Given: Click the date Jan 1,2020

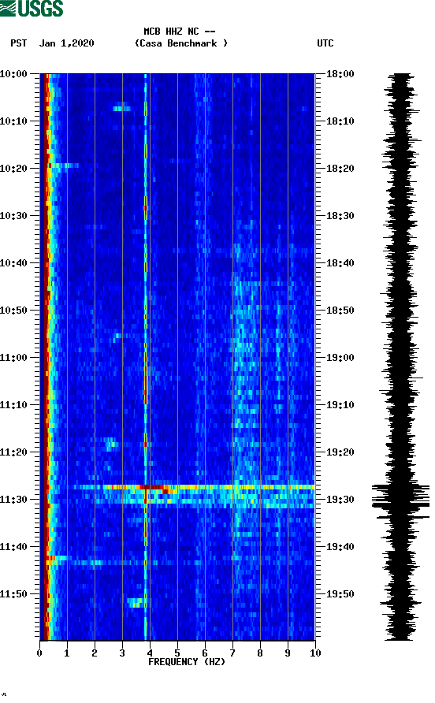Looking at the screenshot, I should click(66, 43).
